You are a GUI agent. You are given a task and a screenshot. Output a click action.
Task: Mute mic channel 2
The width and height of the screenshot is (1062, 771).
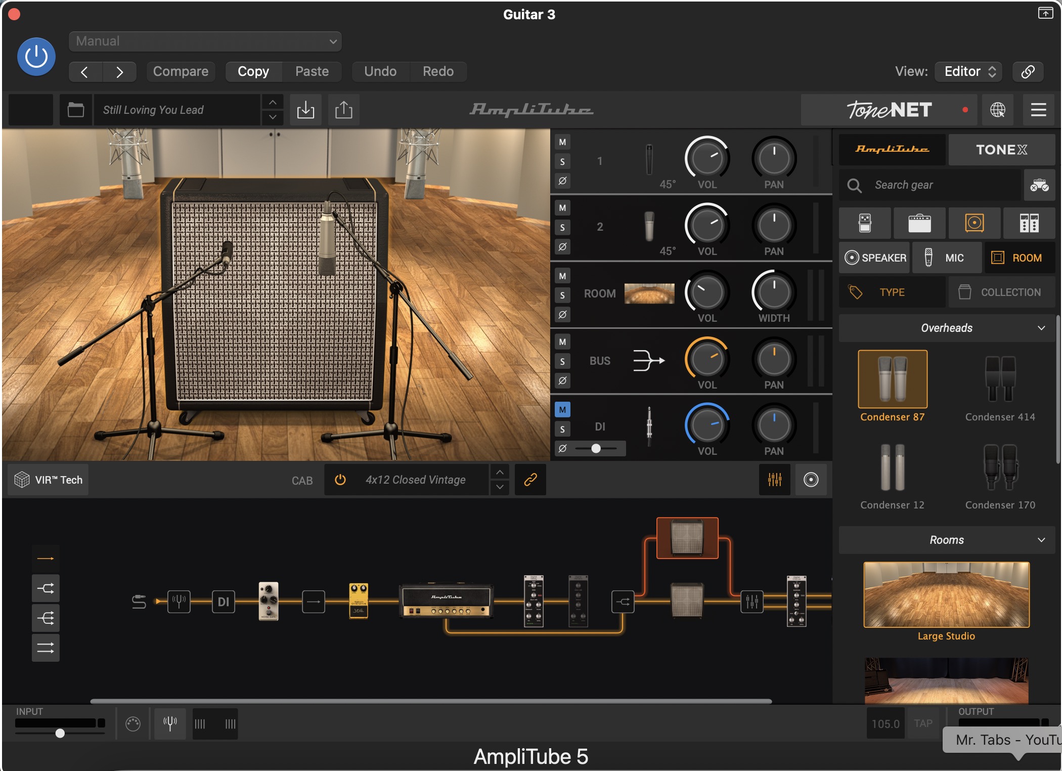tap(562, 208)
